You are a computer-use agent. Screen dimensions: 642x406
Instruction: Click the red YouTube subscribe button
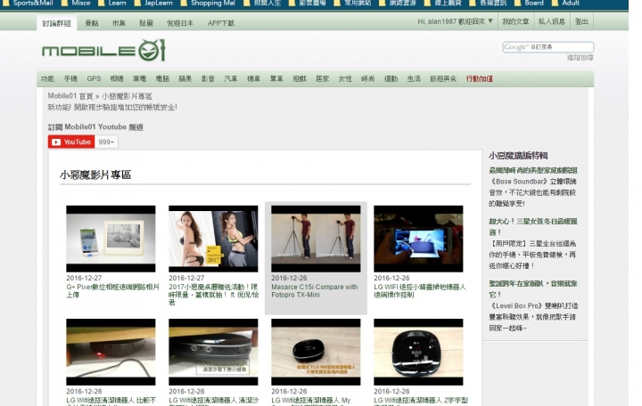point(71,142)
